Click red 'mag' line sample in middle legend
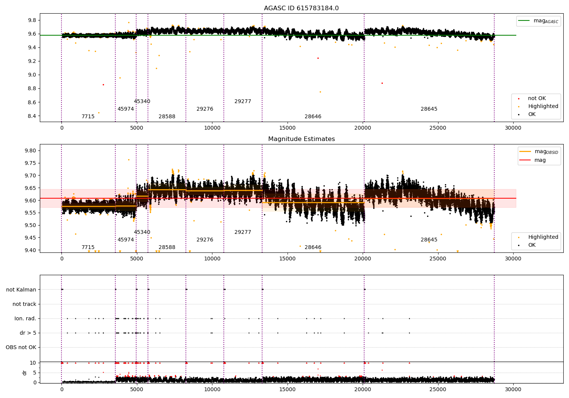This screenshot has height=398, width=569. 525,160
